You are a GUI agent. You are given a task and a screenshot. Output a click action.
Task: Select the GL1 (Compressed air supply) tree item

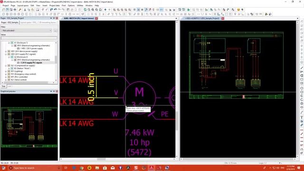[23, 66]
